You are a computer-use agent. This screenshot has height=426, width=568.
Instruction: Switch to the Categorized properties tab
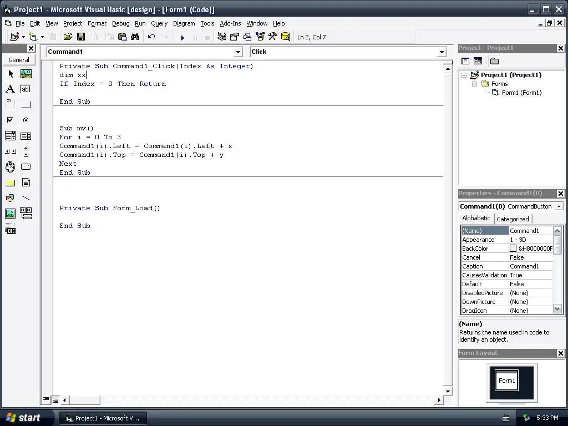tap(513, 219)
